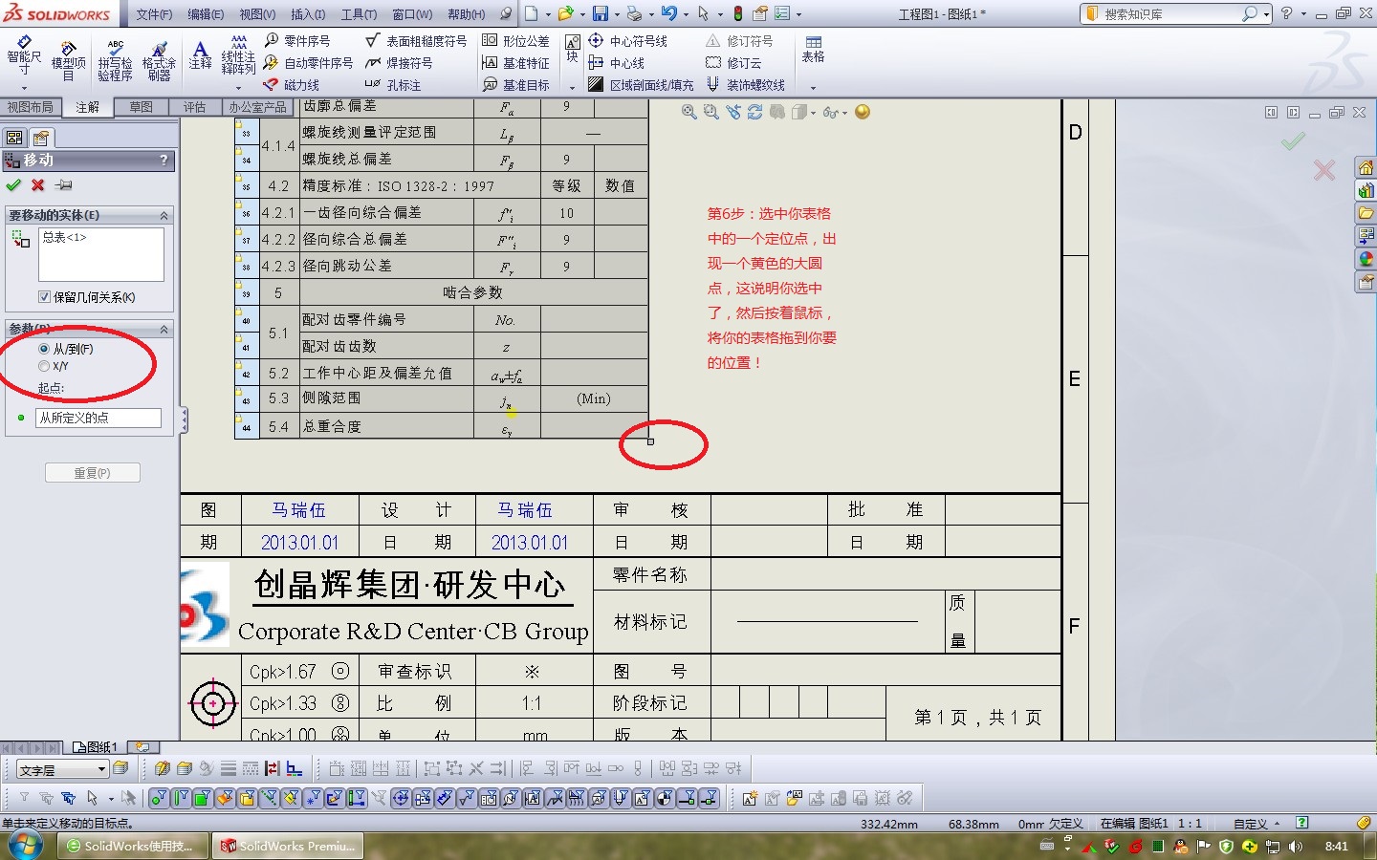Click the 修订云 revision cloud tool
This screenshot has width=1377, height=860.
[733, 63]
